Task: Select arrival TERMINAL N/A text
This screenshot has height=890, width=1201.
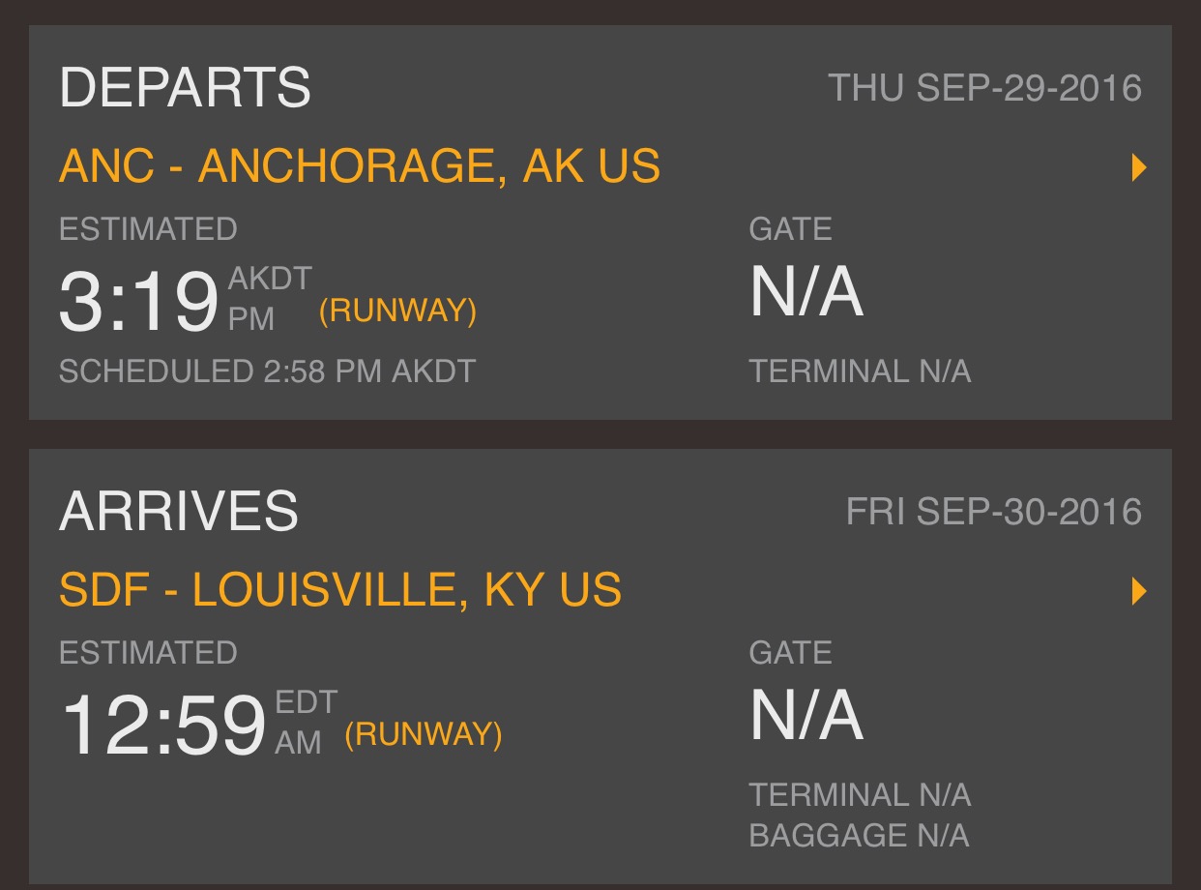Action: [860, 795]
